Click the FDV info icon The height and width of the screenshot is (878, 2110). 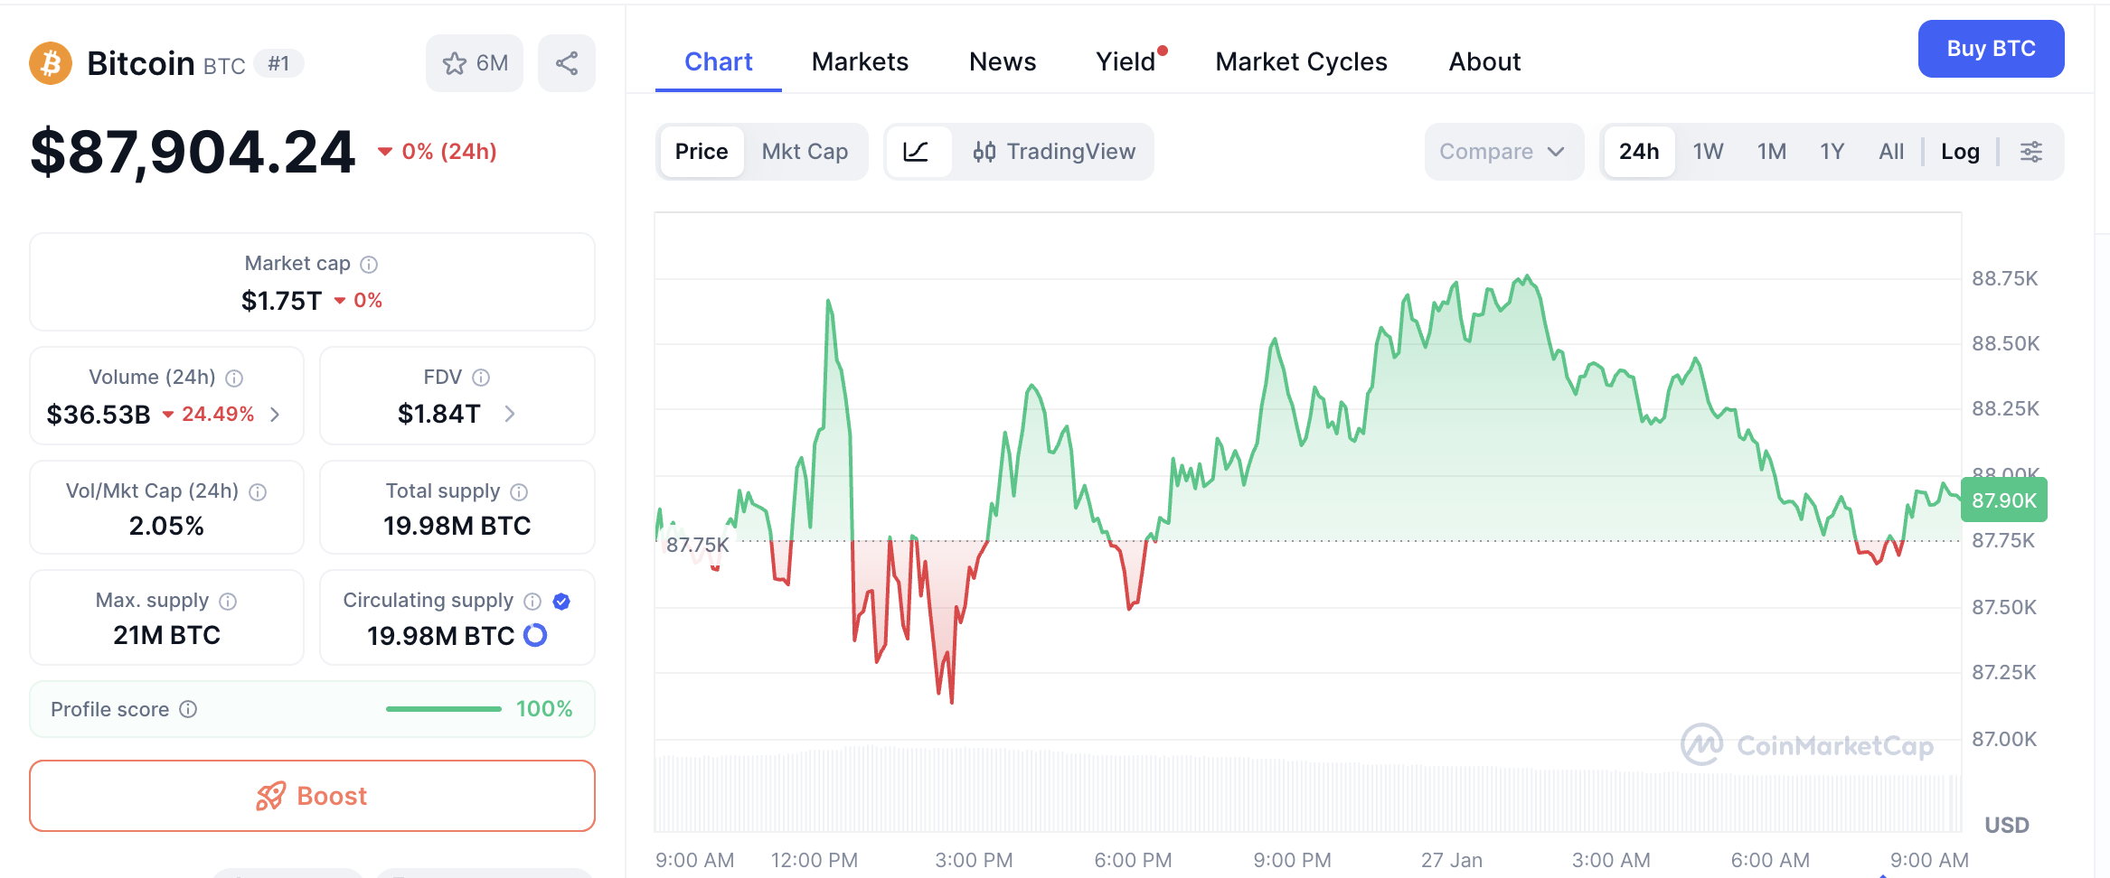[481, 378]
